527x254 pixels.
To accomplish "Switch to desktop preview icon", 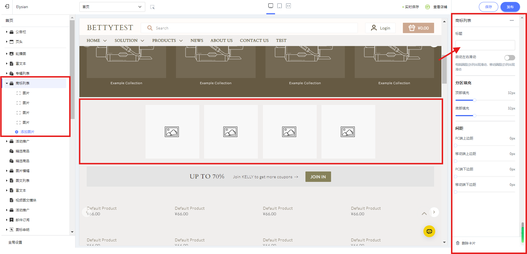I will pos(271,6).
